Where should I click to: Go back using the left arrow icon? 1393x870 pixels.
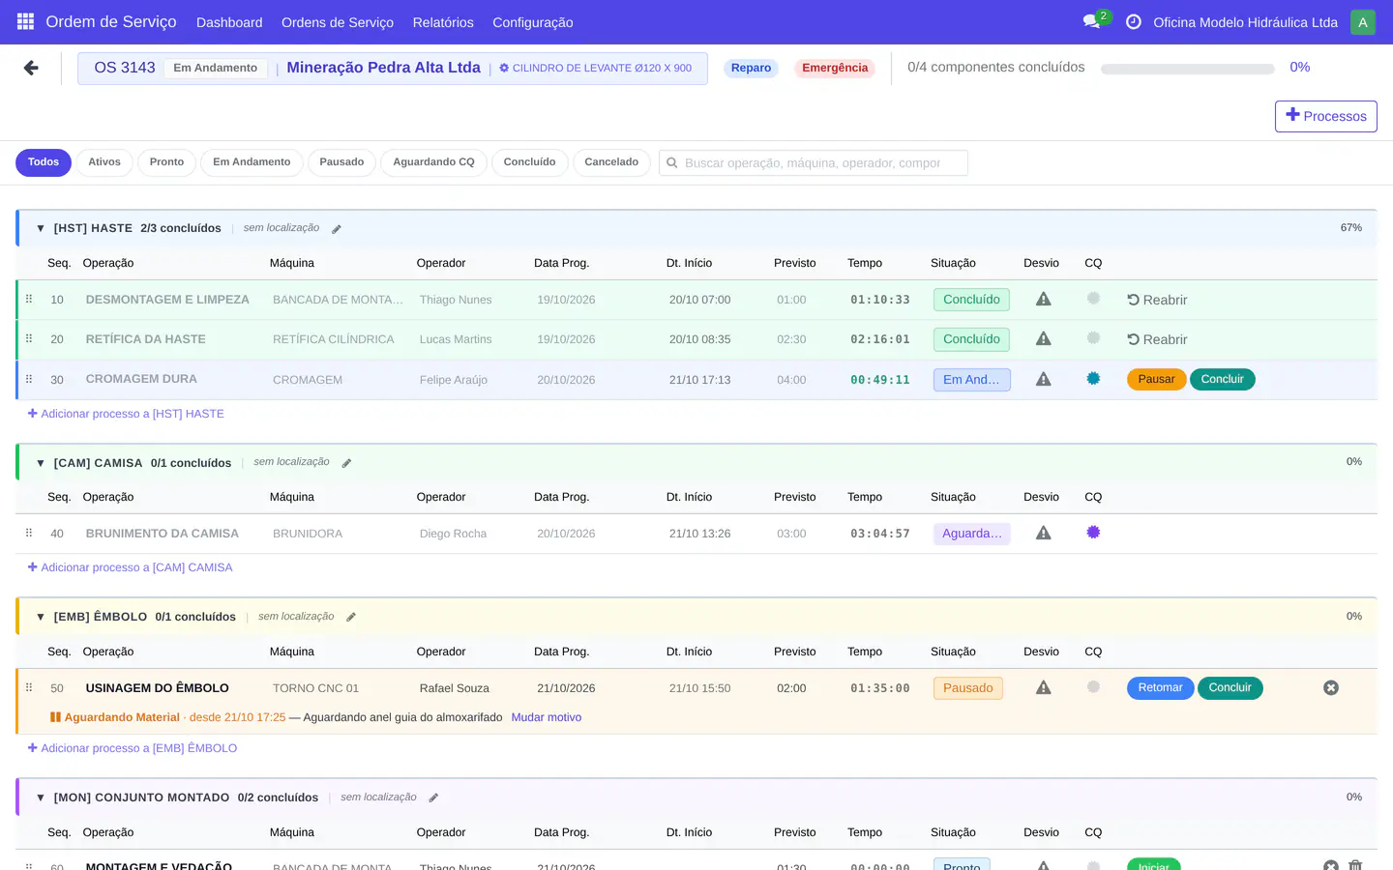click(31, 68)
